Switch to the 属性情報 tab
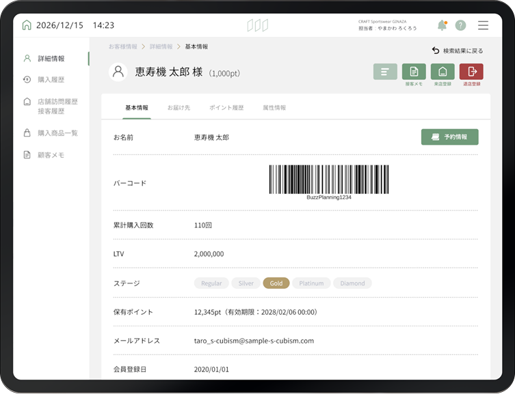Screen dimensions: 515x394 tap(274, 108)
